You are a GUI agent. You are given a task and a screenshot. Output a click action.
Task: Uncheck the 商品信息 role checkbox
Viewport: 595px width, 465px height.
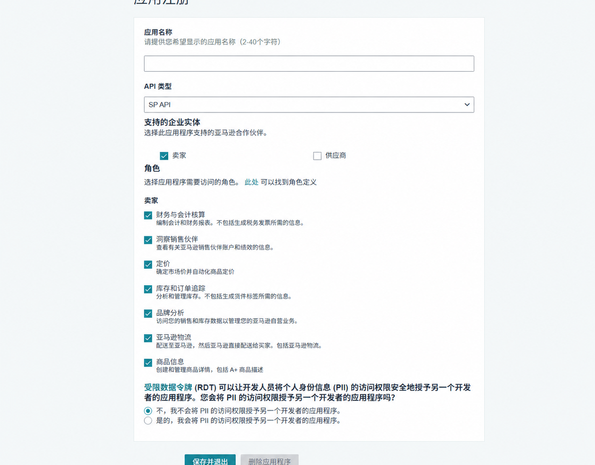click(x=148, y=363)
